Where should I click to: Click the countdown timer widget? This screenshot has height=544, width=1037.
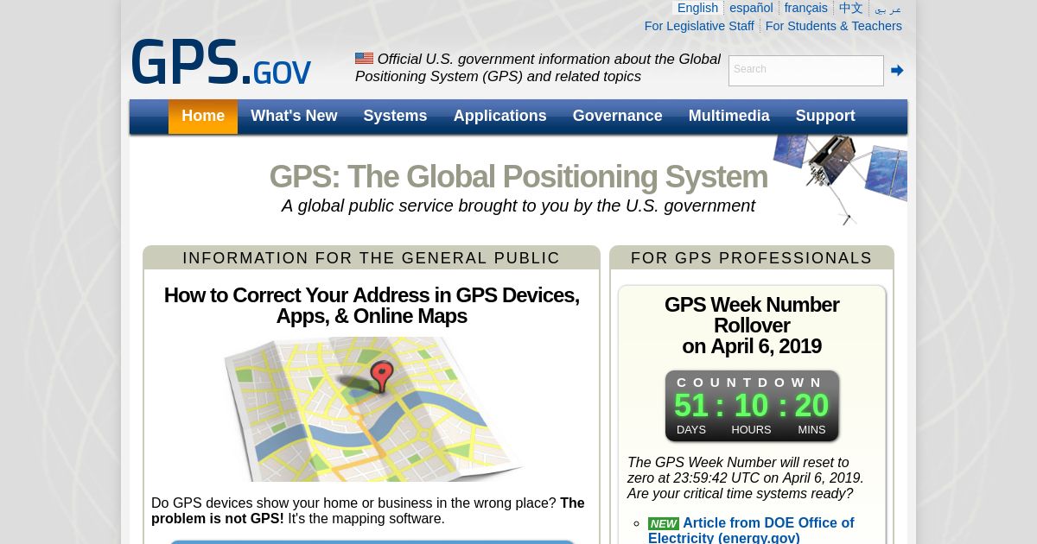click(x=752, y=406)
